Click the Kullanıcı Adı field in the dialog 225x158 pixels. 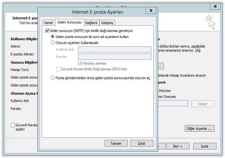[114, 49]
